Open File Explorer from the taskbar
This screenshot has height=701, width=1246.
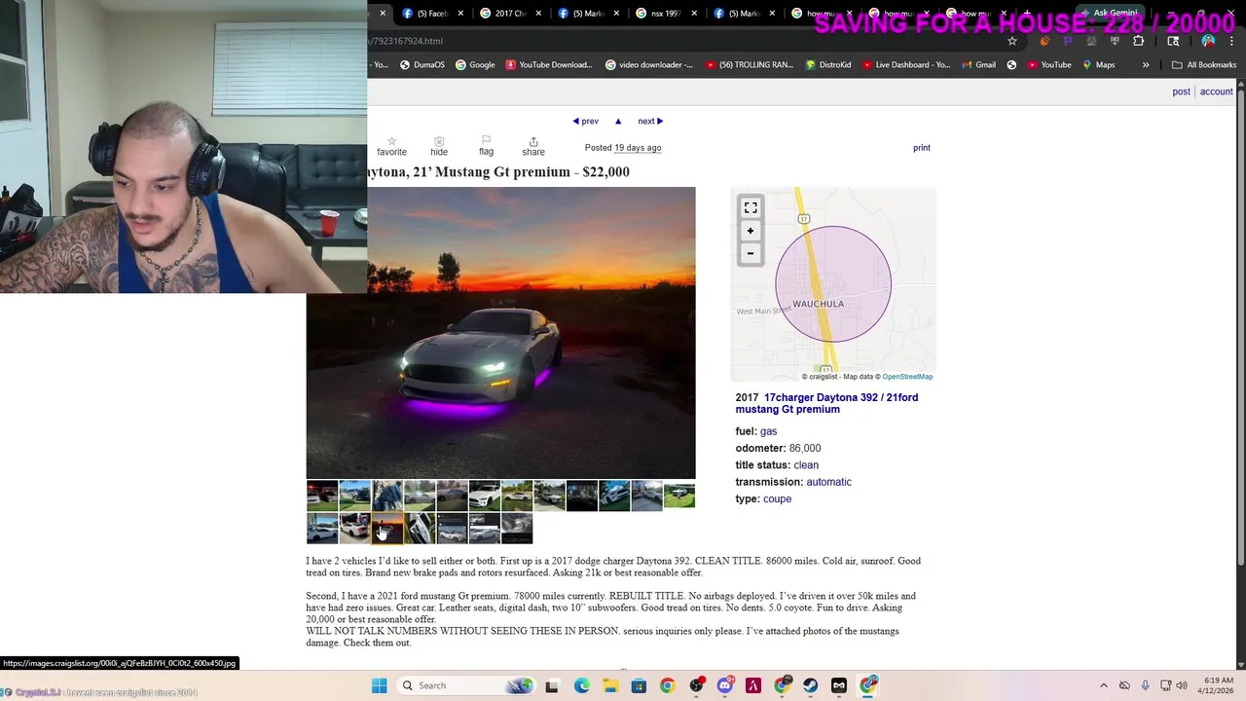point(610,685)
